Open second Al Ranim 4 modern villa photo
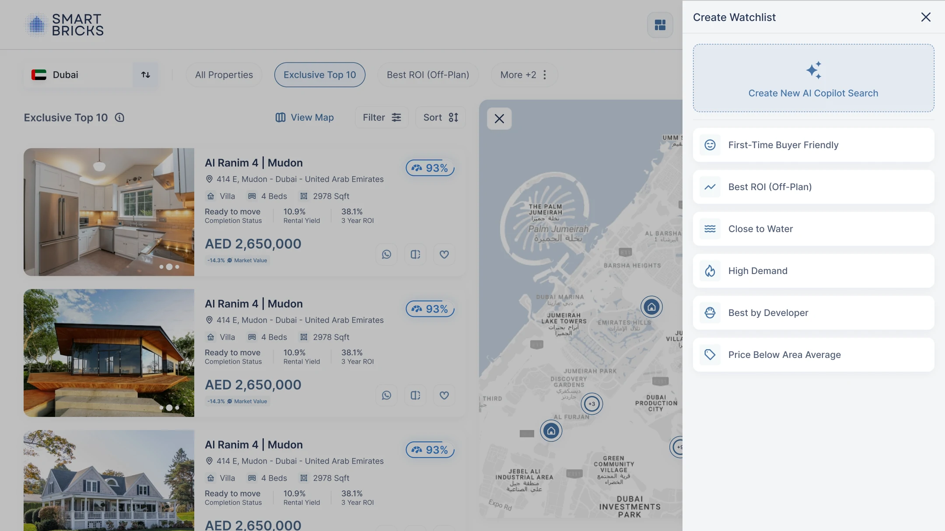The width and height of the screenshot is (945, 531). click(109, 353)
